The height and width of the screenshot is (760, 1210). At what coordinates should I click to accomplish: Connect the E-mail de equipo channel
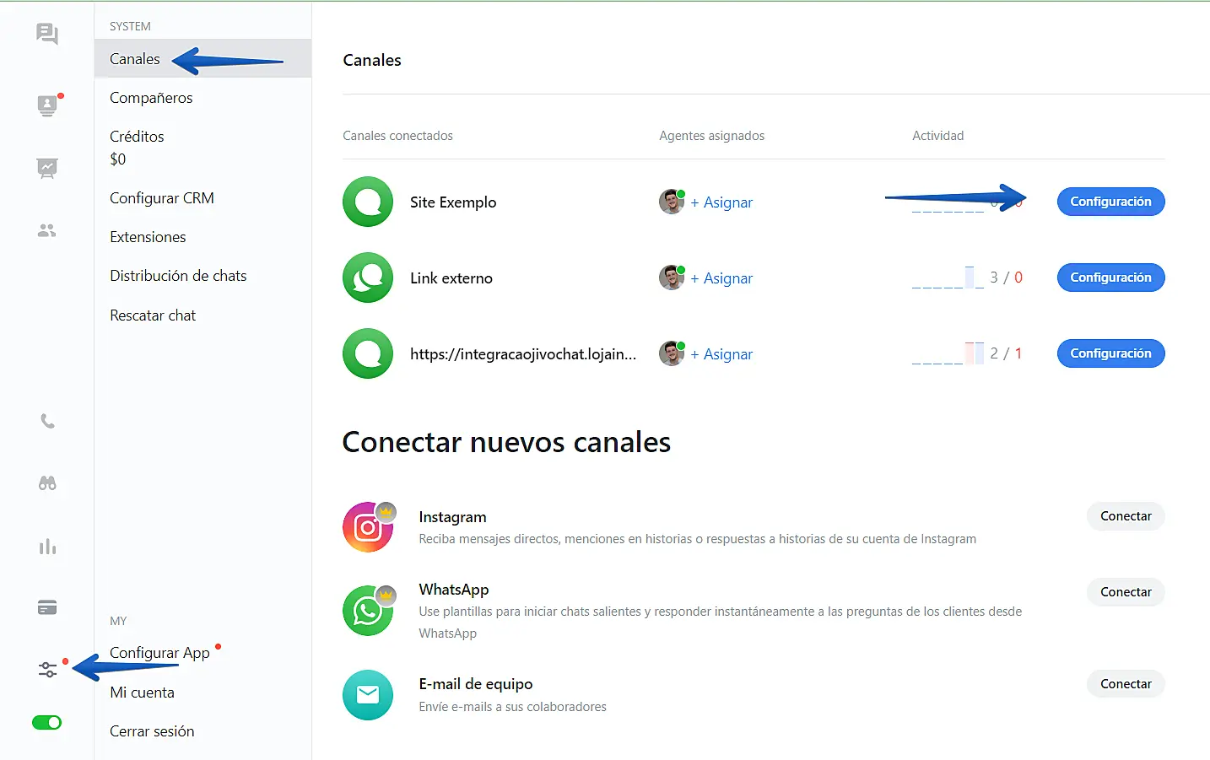[x=1126, y=684]
